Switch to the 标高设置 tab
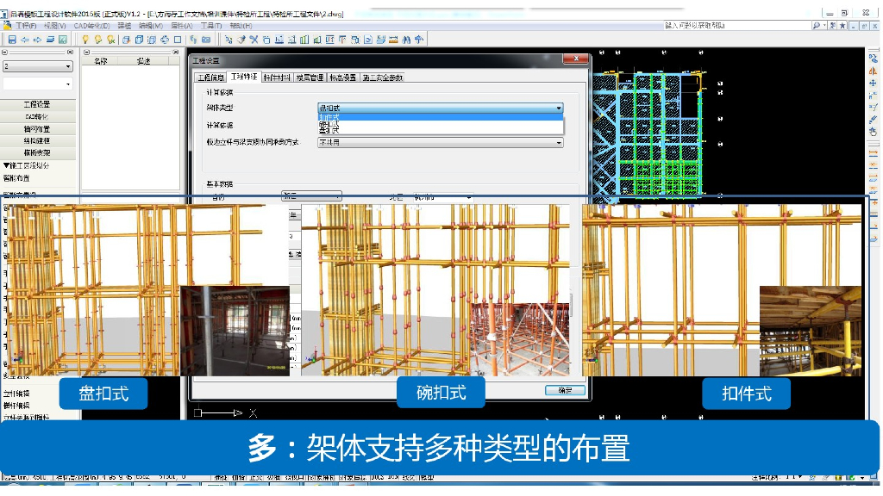The height and width of the screenshot is (496, 883). (x=342, y=77)
